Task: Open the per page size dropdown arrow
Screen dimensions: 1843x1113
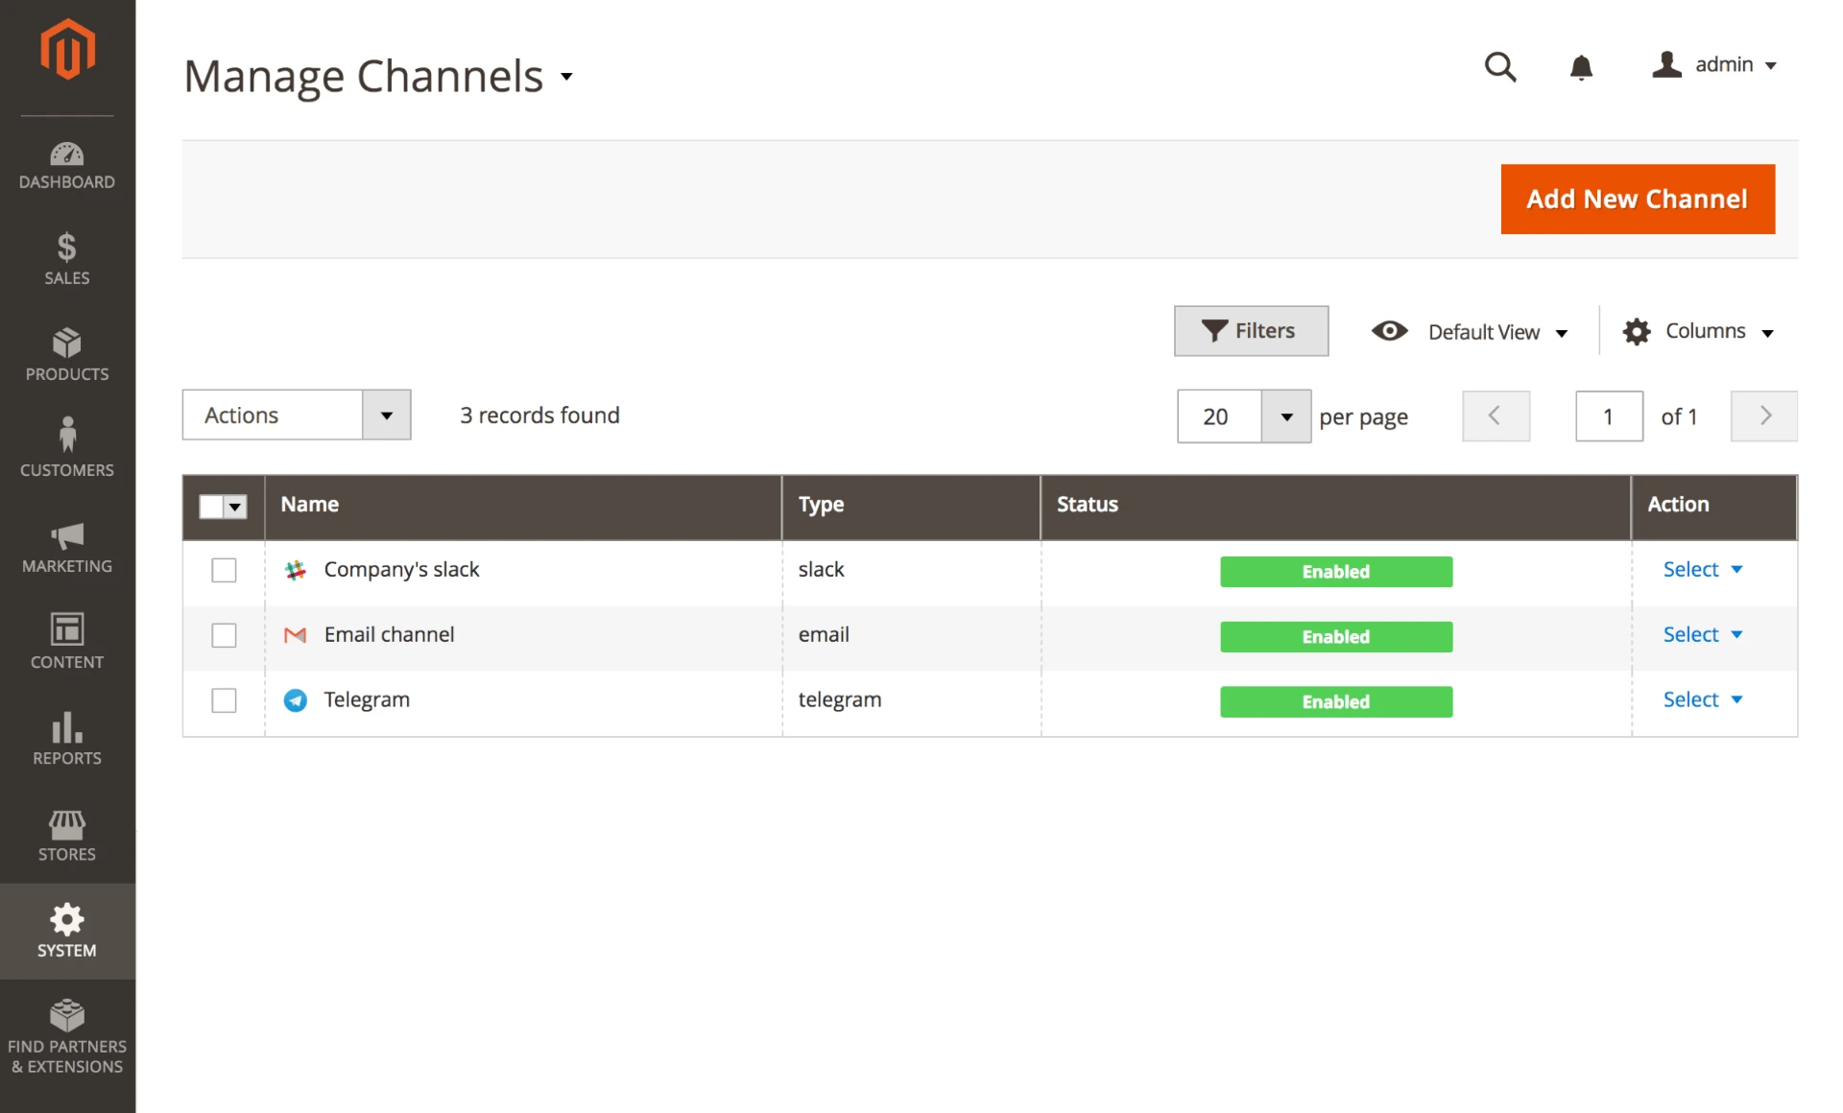Action: [1285, 416]
